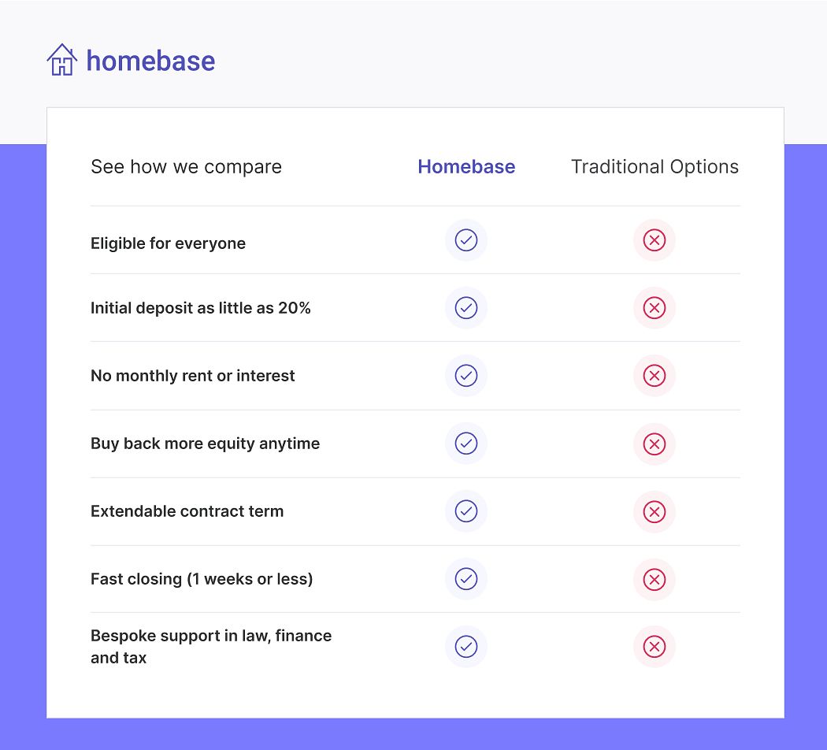Open the homebase wordmark link

pyautogui.click(x=151, y=61)
